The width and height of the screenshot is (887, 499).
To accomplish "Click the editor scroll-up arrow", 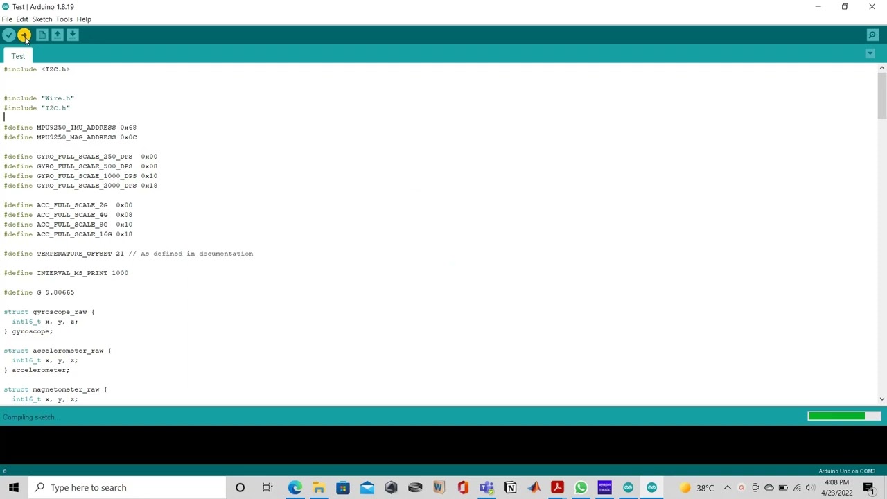I will [882, 68].
